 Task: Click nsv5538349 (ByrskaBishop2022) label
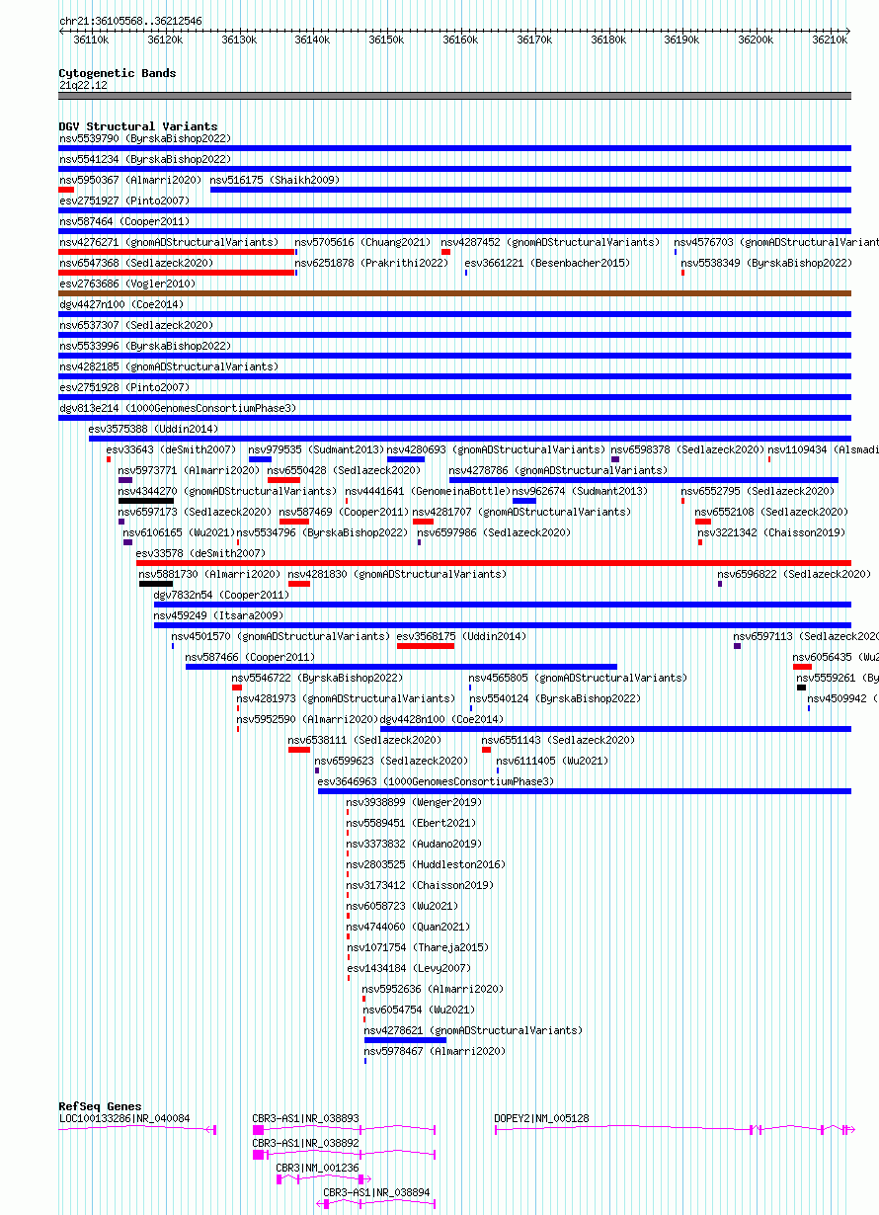point(766,263)
